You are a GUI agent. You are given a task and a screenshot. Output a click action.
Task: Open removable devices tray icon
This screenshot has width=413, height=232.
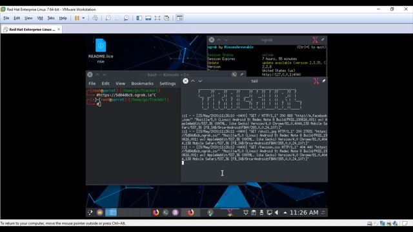click(261, 212)
